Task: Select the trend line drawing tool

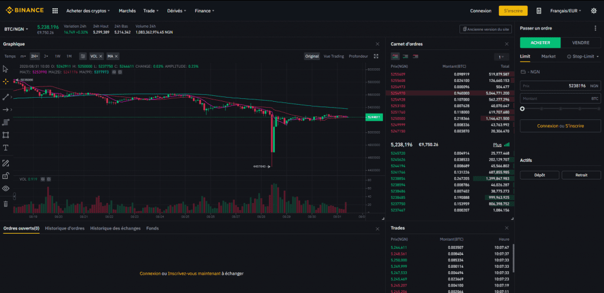Action: click(x=5, y=96)
